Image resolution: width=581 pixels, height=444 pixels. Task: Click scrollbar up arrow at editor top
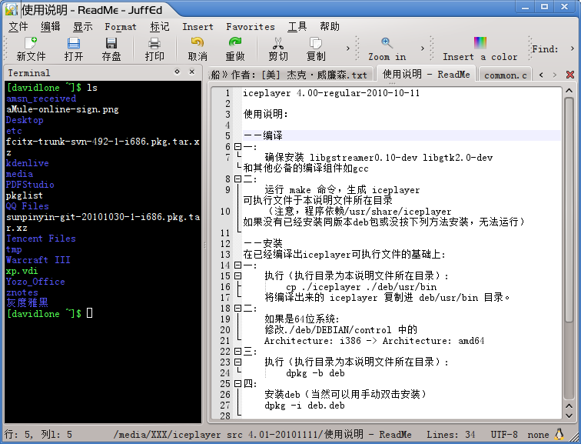(569, 91)
